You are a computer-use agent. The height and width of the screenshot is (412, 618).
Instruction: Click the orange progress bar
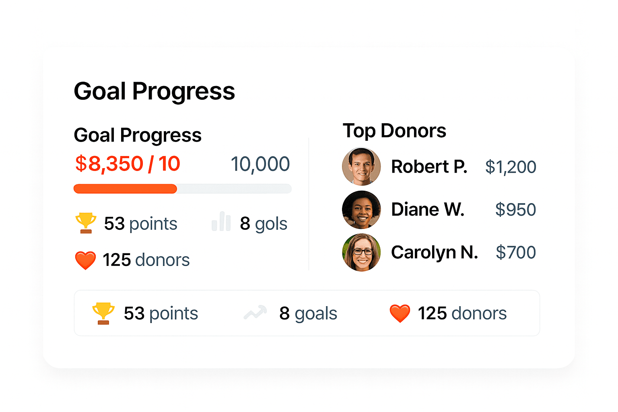click(x=125, y=188)
